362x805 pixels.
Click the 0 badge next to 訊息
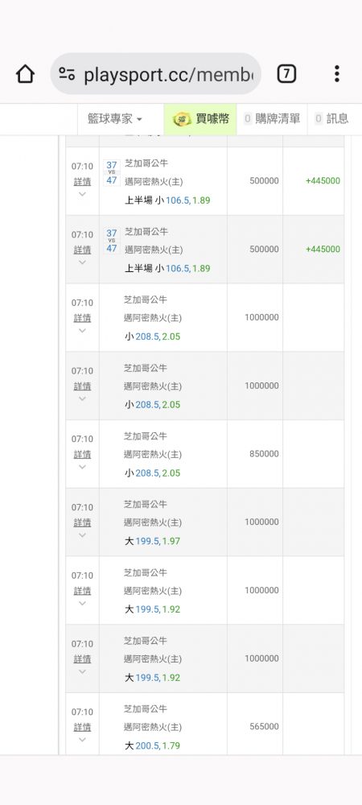(x=319, y=119)
